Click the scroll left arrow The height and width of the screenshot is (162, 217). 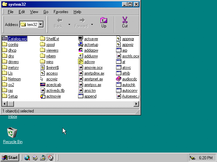click(x=4, y=104)
